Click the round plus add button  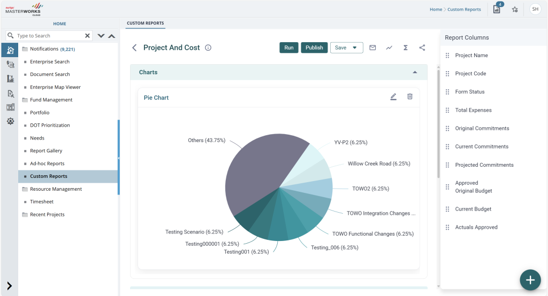(x=530, y=279)
